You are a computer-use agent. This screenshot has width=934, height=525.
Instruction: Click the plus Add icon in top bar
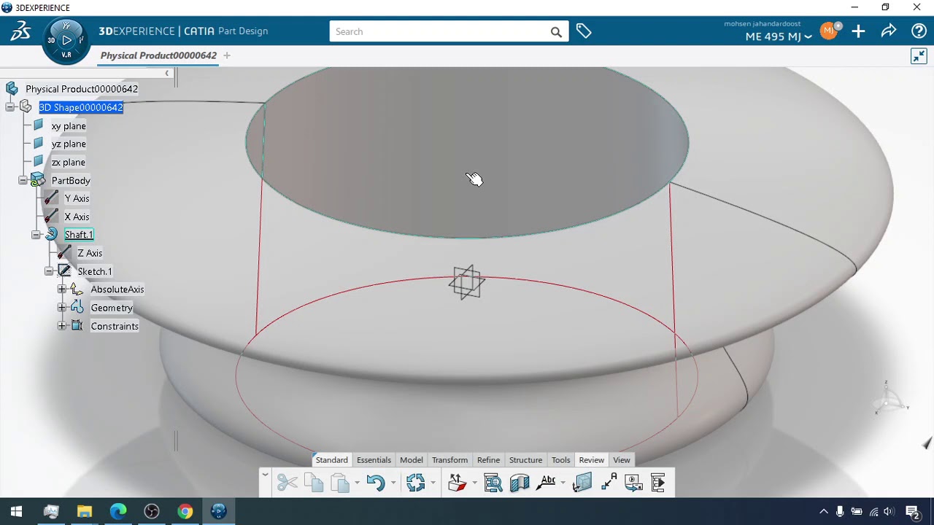click(858, 31)
